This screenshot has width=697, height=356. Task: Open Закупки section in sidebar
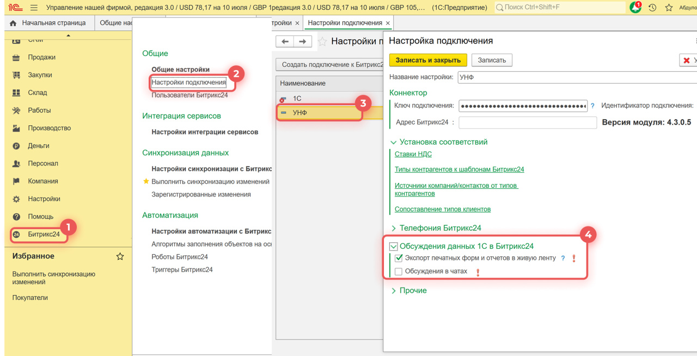pos(40,75)
